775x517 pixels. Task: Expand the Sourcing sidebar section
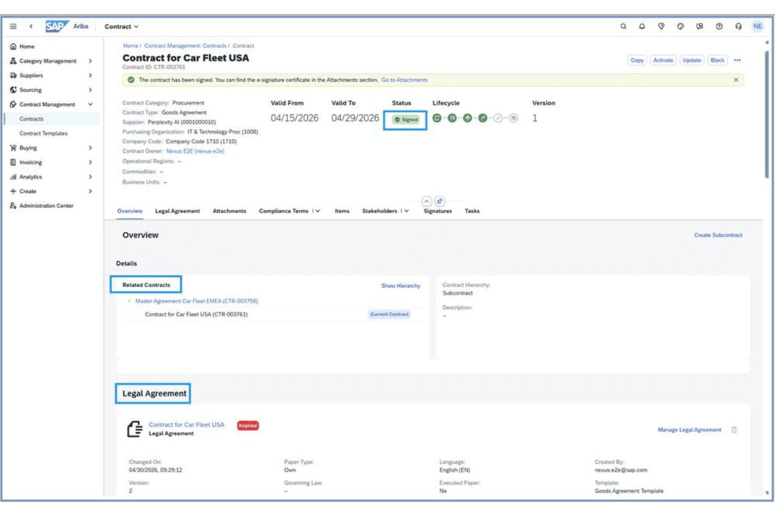(x=90, y=90)
